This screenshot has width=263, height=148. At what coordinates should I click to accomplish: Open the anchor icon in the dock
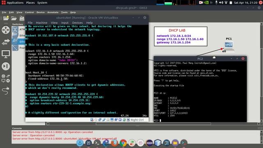[80, 143]
